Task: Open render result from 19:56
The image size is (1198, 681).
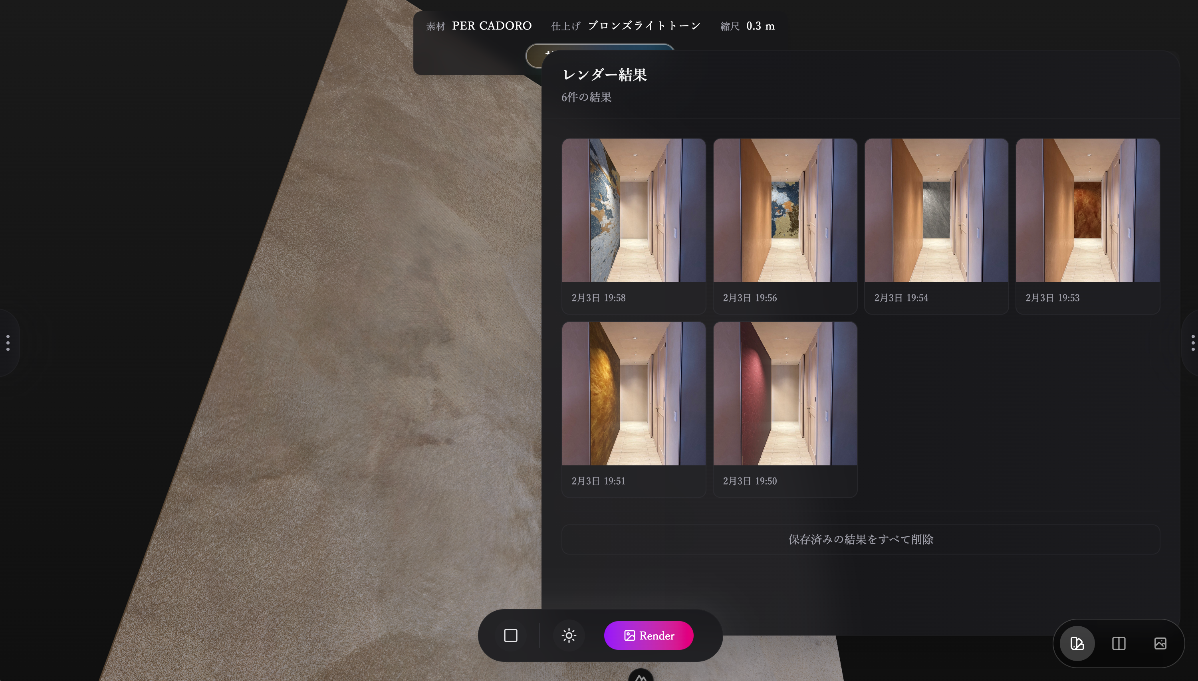Action: (784, 210)
